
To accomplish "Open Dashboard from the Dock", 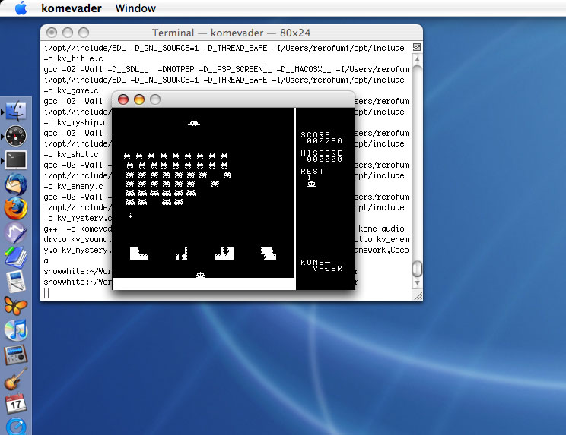I will click(x=16, y=136).
